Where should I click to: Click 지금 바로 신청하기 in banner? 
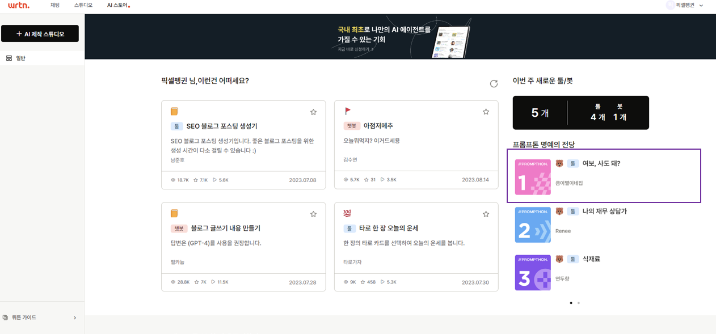[x=355, y=49]
